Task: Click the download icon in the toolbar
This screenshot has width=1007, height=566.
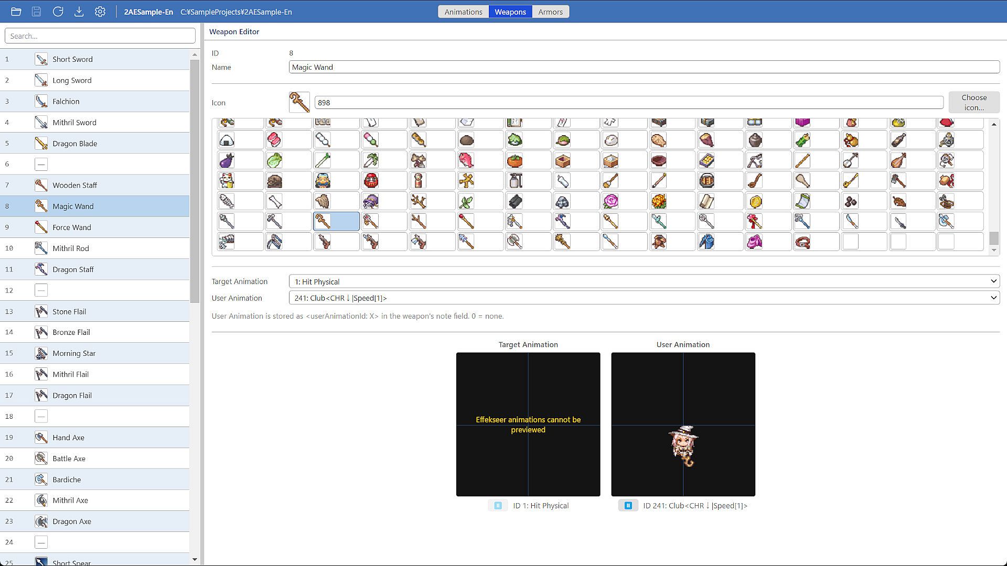Action: (x=79, y=12)
